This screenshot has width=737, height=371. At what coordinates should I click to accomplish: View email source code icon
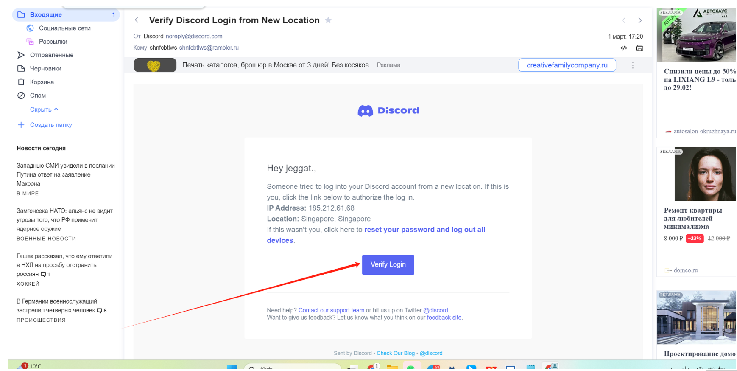click(x=623, y=48)
